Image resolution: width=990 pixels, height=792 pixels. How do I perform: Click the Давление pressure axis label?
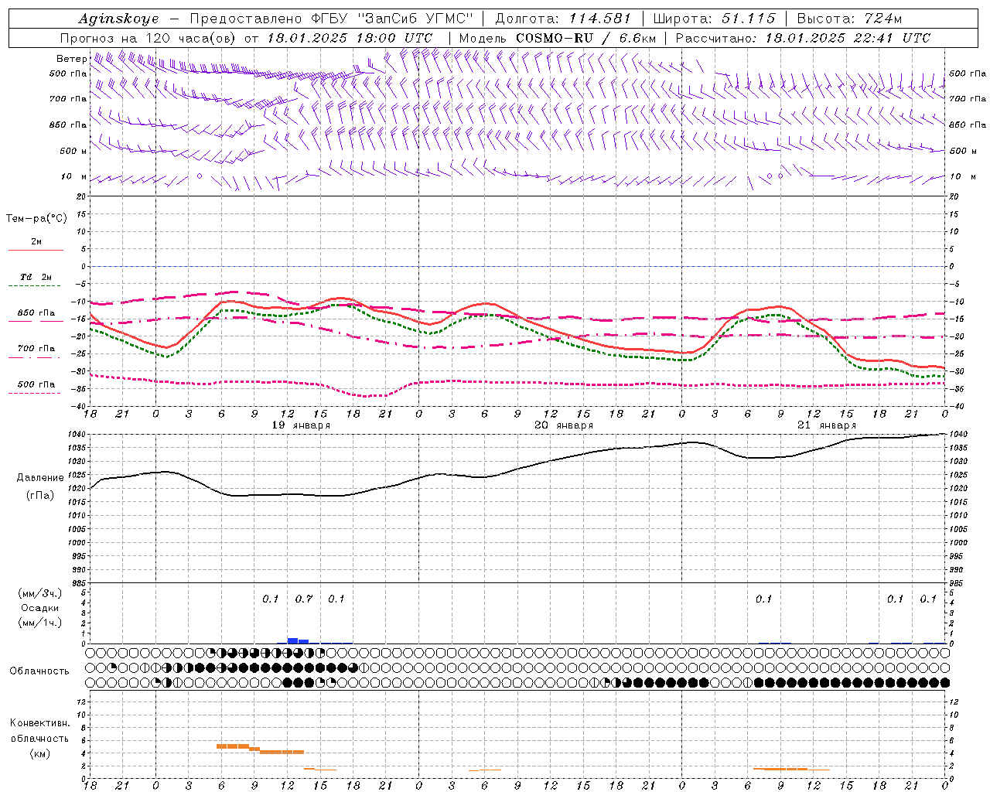40,478
